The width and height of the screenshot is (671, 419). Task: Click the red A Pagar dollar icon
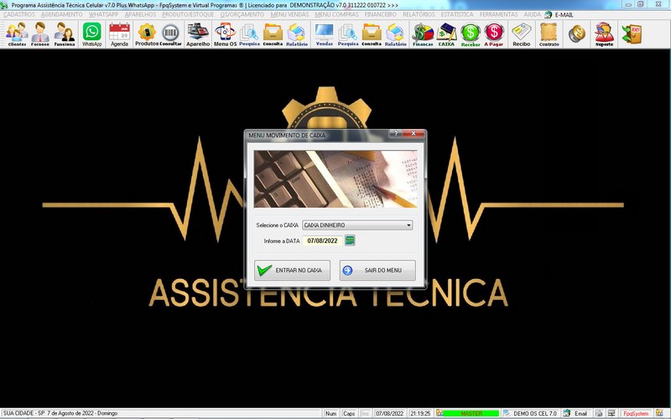[x=494, y=34]
